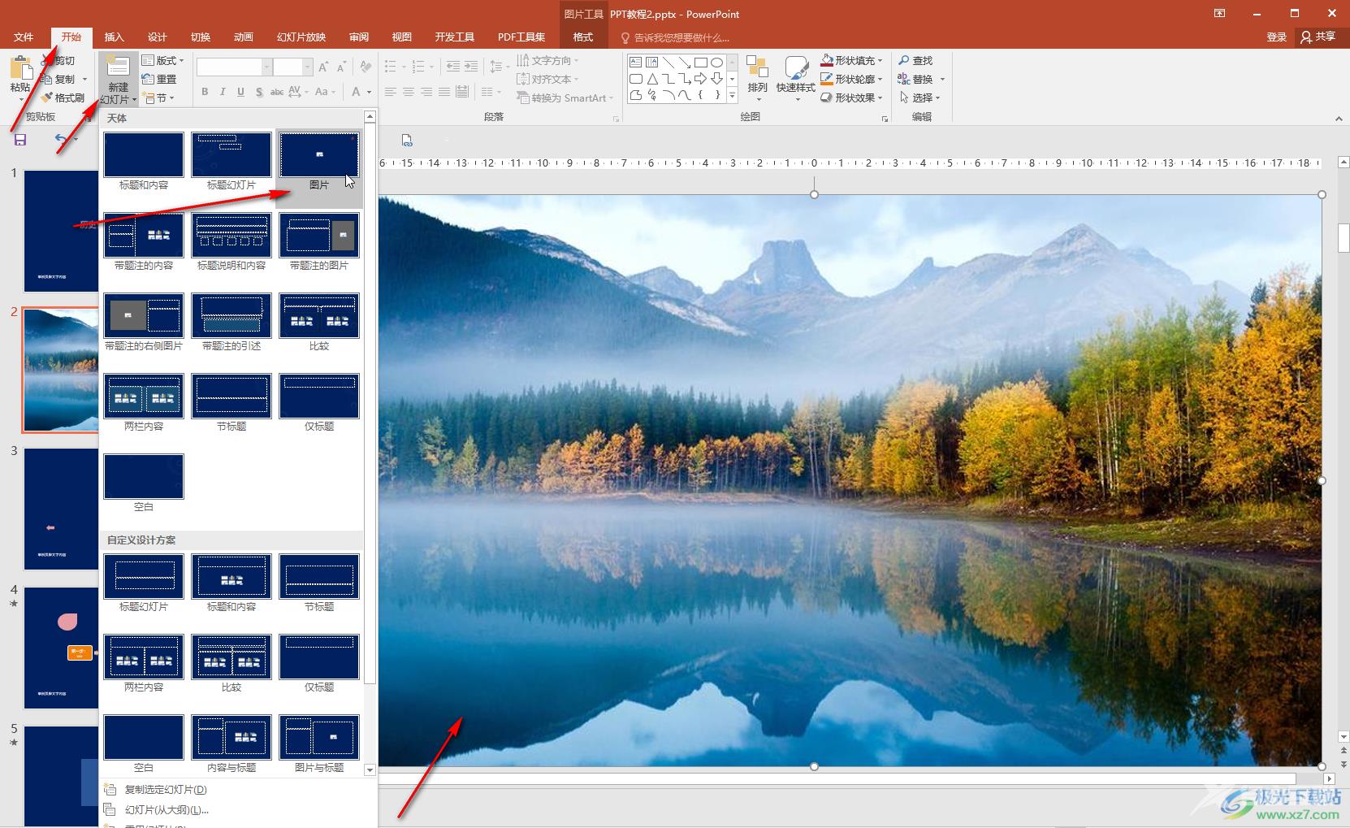Collapse the ribbon with the chevron
The height and width of the screenshot is (828, 1350).
(1339, 119)
